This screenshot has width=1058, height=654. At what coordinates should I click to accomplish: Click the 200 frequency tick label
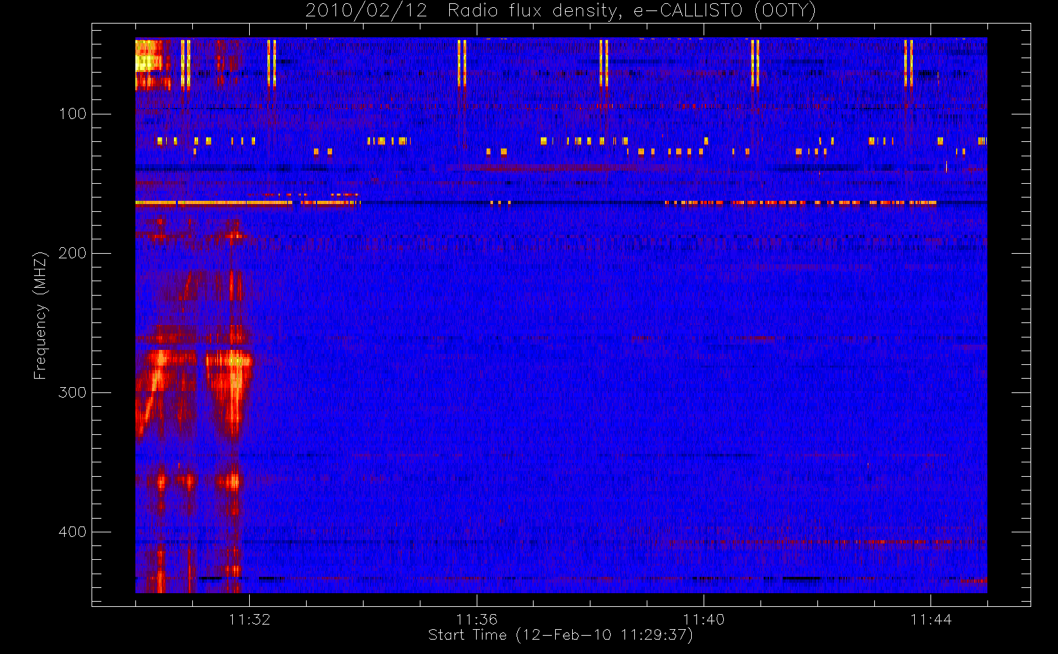point(73,253)
